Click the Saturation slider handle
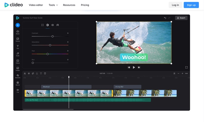 coord(50,45)
